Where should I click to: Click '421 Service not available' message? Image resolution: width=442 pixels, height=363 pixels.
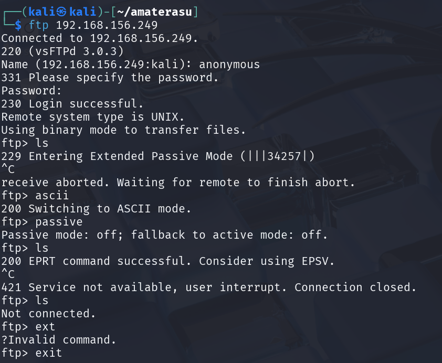pyautogui.click(x=89, y=287)
